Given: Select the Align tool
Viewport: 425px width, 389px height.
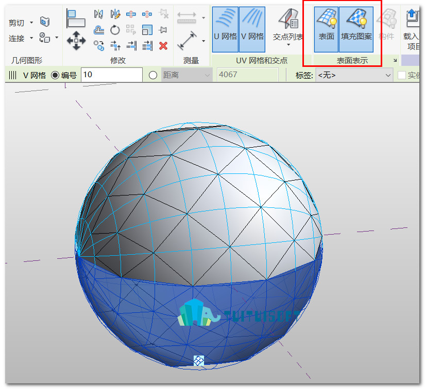Looking at the screenshot, I should coord(76,19).
